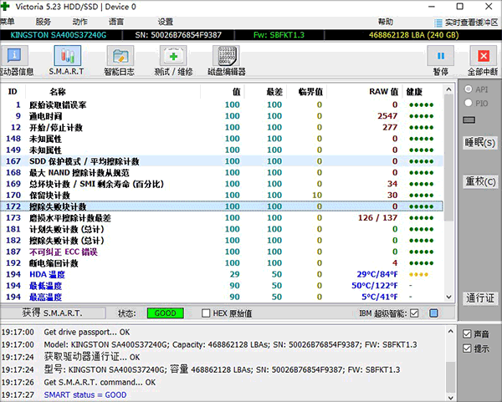Viewport: 502px width, 402px height.
Task: Click the 暂停 pause icon
Action: 441,56
